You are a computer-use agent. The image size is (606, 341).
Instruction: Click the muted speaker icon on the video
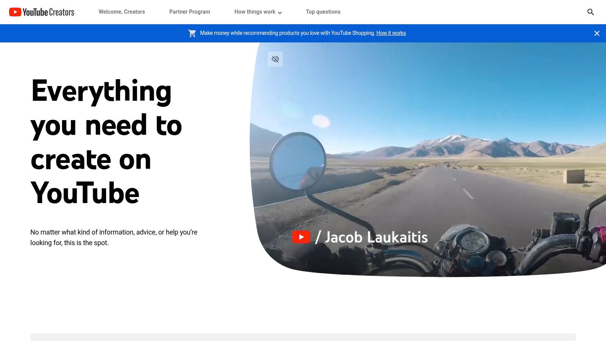pyautogui.click(x=275, y=59)
